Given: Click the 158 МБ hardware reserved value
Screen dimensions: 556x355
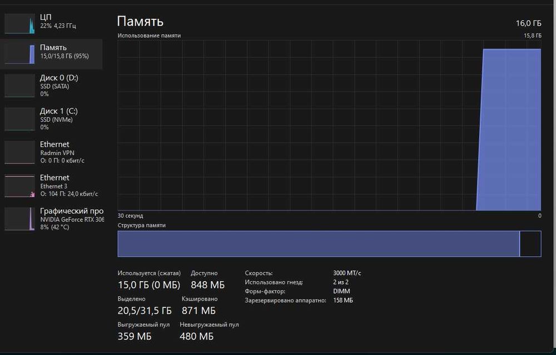Looking at the screenshot, I should (x=343, y=300).
